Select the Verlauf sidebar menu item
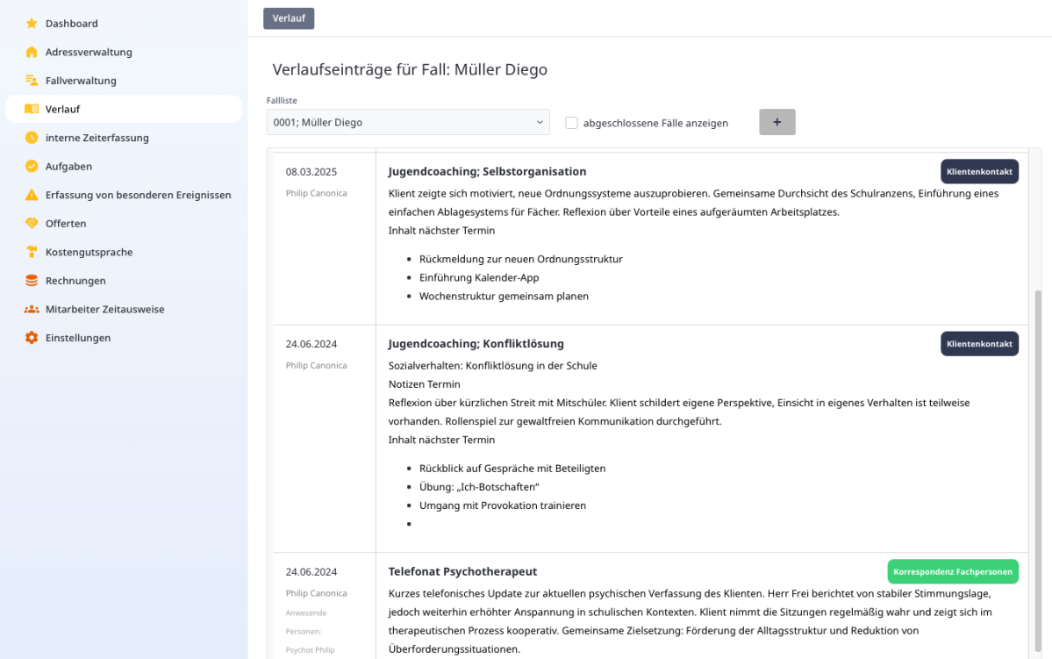This screenshot has height=659, width=1052. pos(124,109)
